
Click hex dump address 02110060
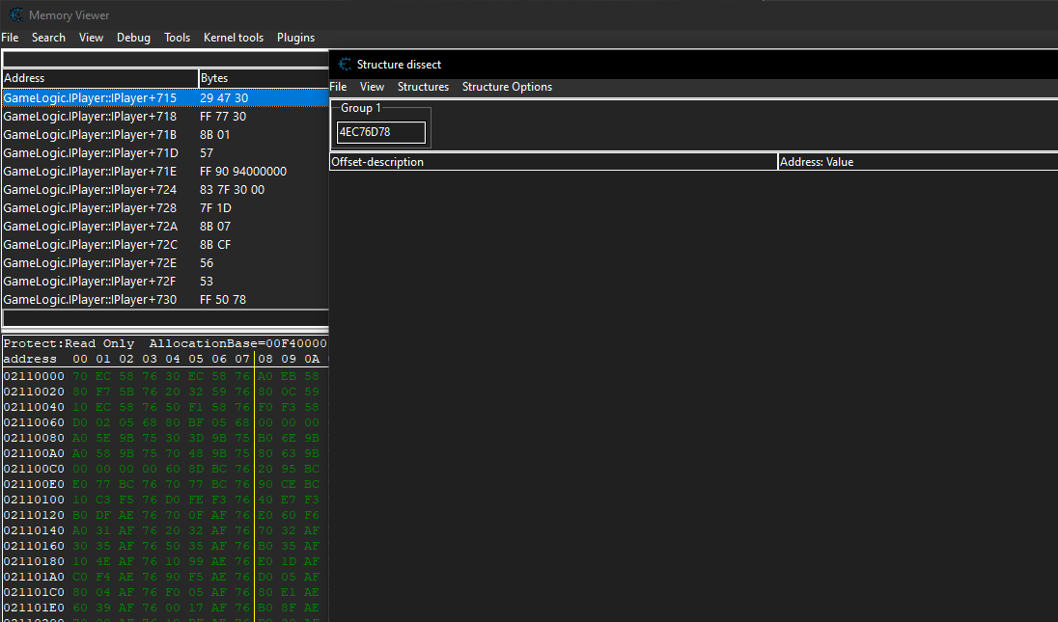(34, 422)
